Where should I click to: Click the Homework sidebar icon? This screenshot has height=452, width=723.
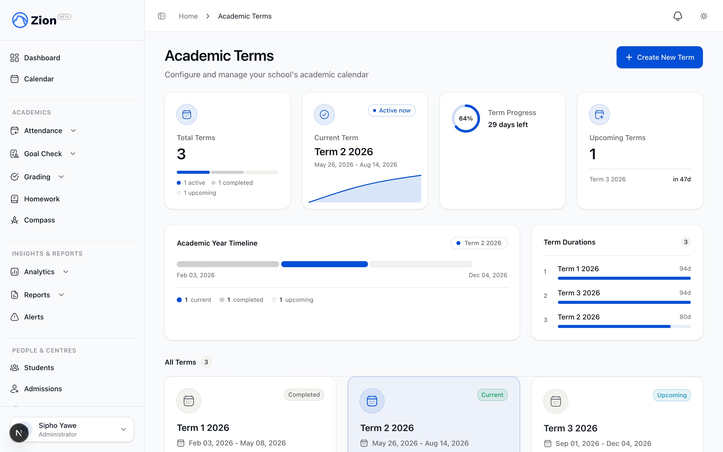click(14, 199)
